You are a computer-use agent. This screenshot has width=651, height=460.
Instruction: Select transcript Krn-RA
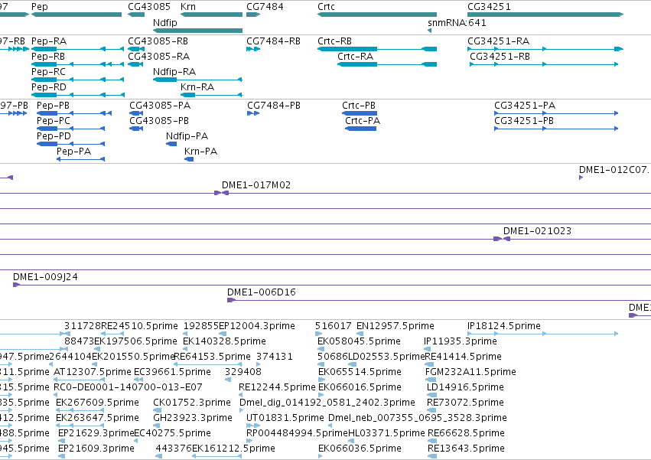[x=211, y=95]
